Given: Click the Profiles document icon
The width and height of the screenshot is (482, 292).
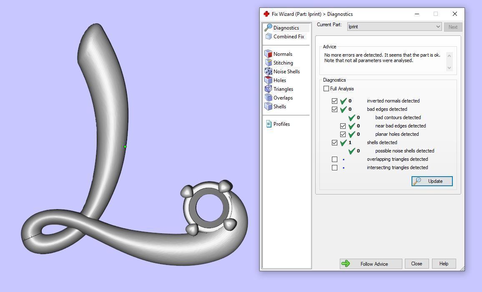Looking at the screenshot, I should click(269, 124).
